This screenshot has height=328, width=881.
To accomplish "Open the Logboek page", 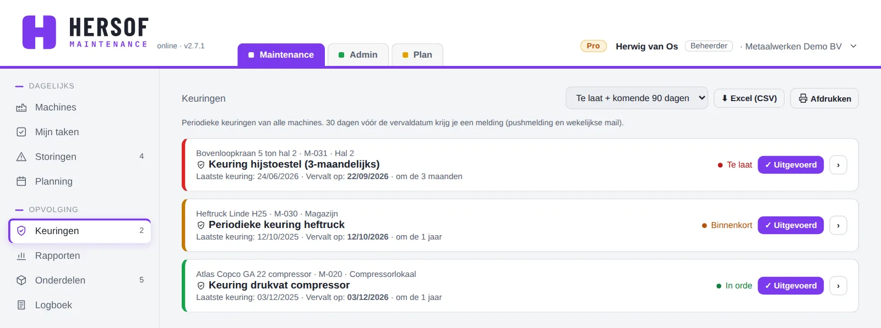I will tap(80, 305).
